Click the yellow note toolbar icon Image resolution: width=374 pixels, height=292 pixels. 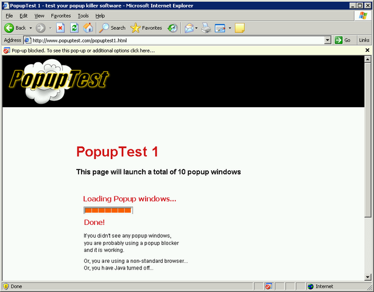pos(240,28)
